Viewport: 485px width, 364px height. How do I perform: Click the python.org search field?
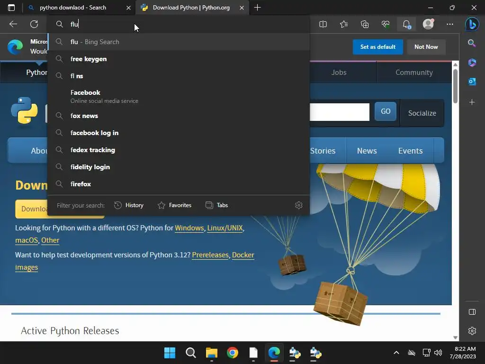pyautogui.click(x=339, y=112)
